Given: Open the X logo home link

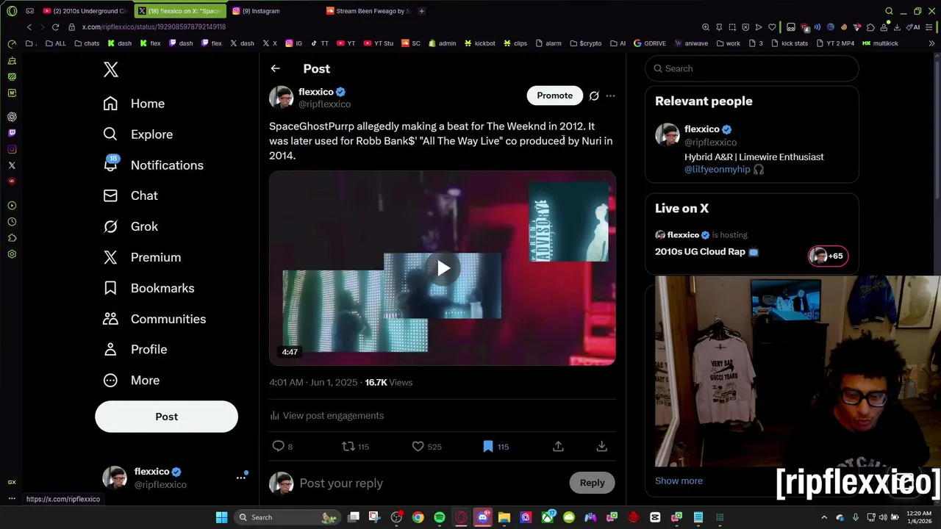Looking at the screenshot, I should [x=111, y=70].
